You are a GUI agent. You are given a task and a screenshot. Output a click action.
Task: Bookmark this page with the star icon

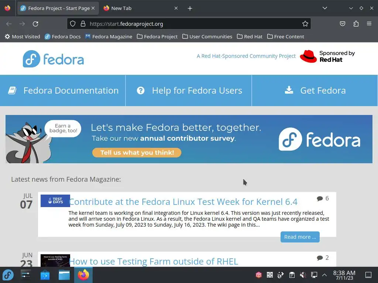[305, 24]
